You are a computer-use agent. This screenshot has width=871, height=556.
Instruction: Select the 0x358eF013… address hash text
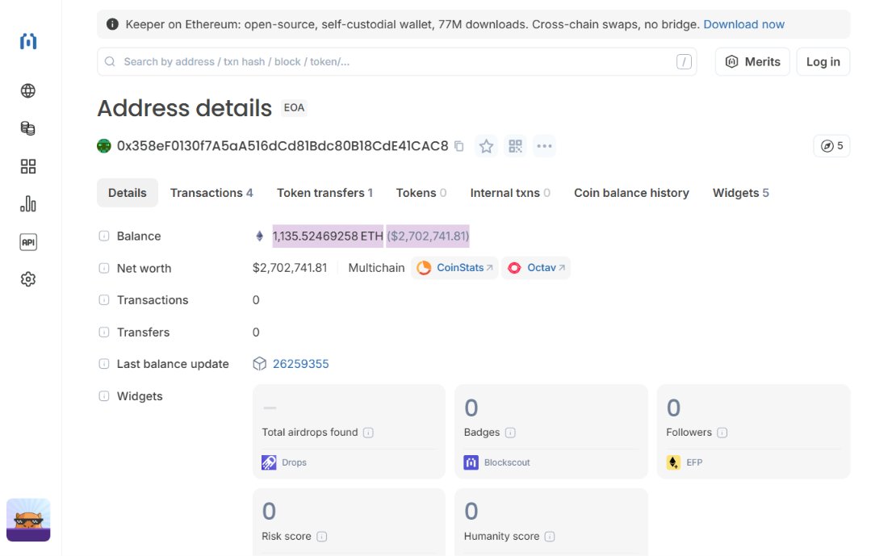[x=283, y=146]
